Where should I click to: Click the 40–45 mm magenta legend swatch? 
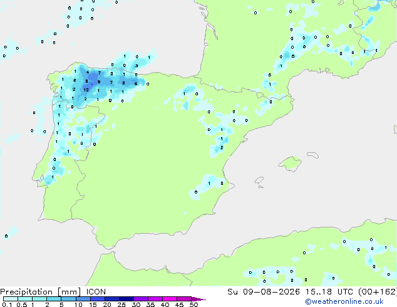(x=170, y=299)
